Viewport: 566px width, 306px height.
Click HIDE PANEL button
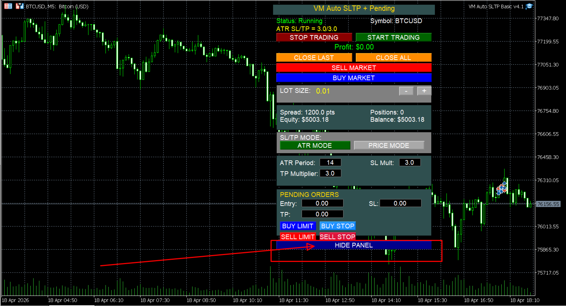354,245
